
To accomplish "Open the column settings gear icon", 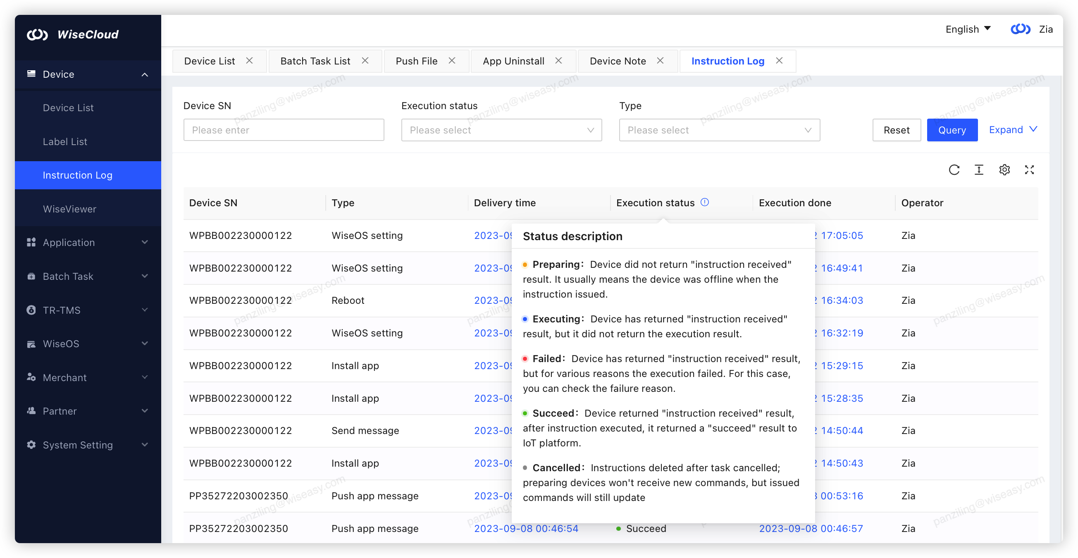I will [x=1004, y=169].
